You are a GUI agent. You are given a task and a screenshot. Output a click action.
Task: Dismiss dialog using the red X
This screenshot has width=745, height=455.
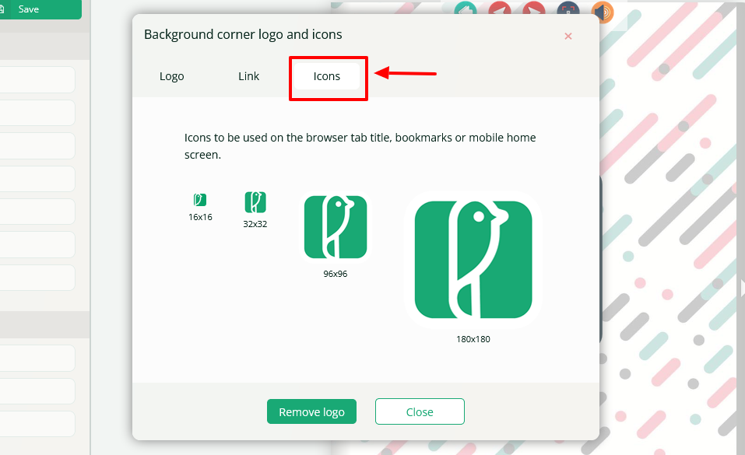[568, 36]
